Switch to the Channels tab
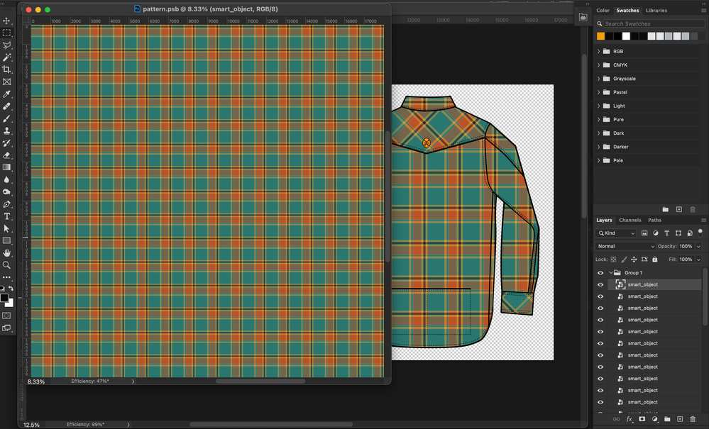 (630, 220)
